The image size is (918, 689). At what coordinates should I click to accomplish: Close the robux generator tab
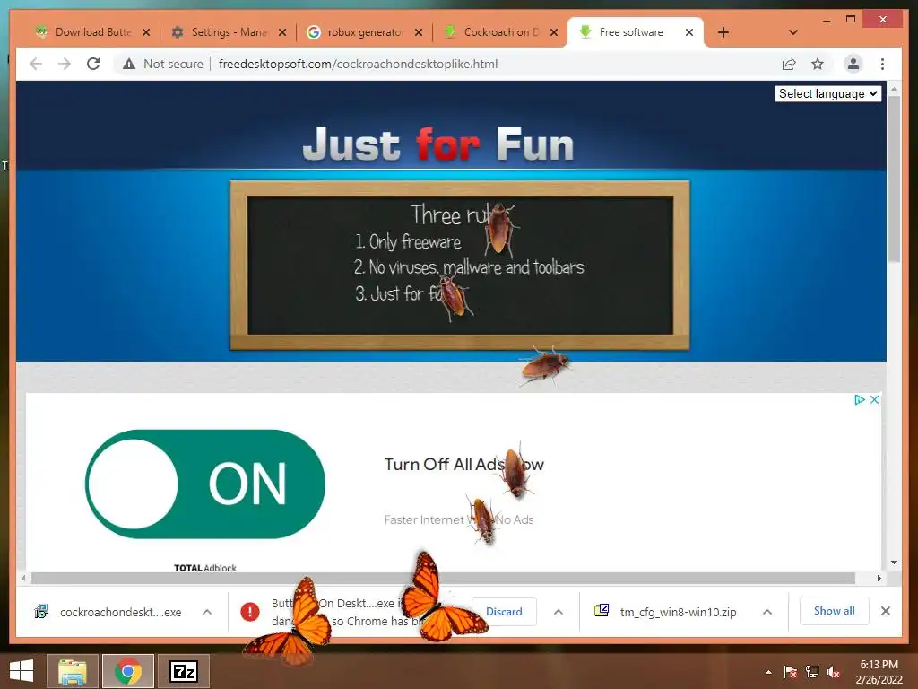tap(419, 32)
